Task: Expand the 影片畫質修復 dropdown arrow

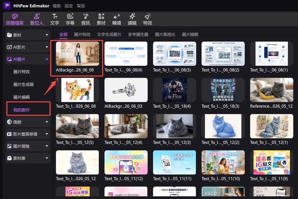Action: click(47, 134)
